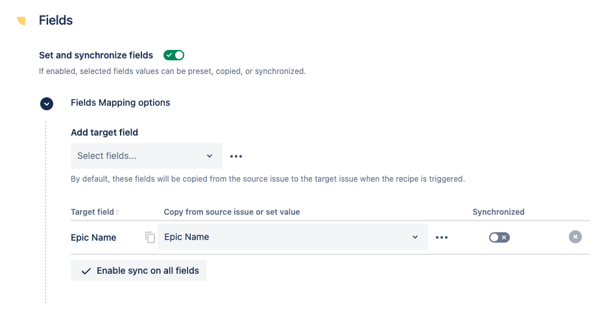This screenshot has height=325, width=613.
Task: Click the chevron arrow in Select fields box
Action: [210, 156]
